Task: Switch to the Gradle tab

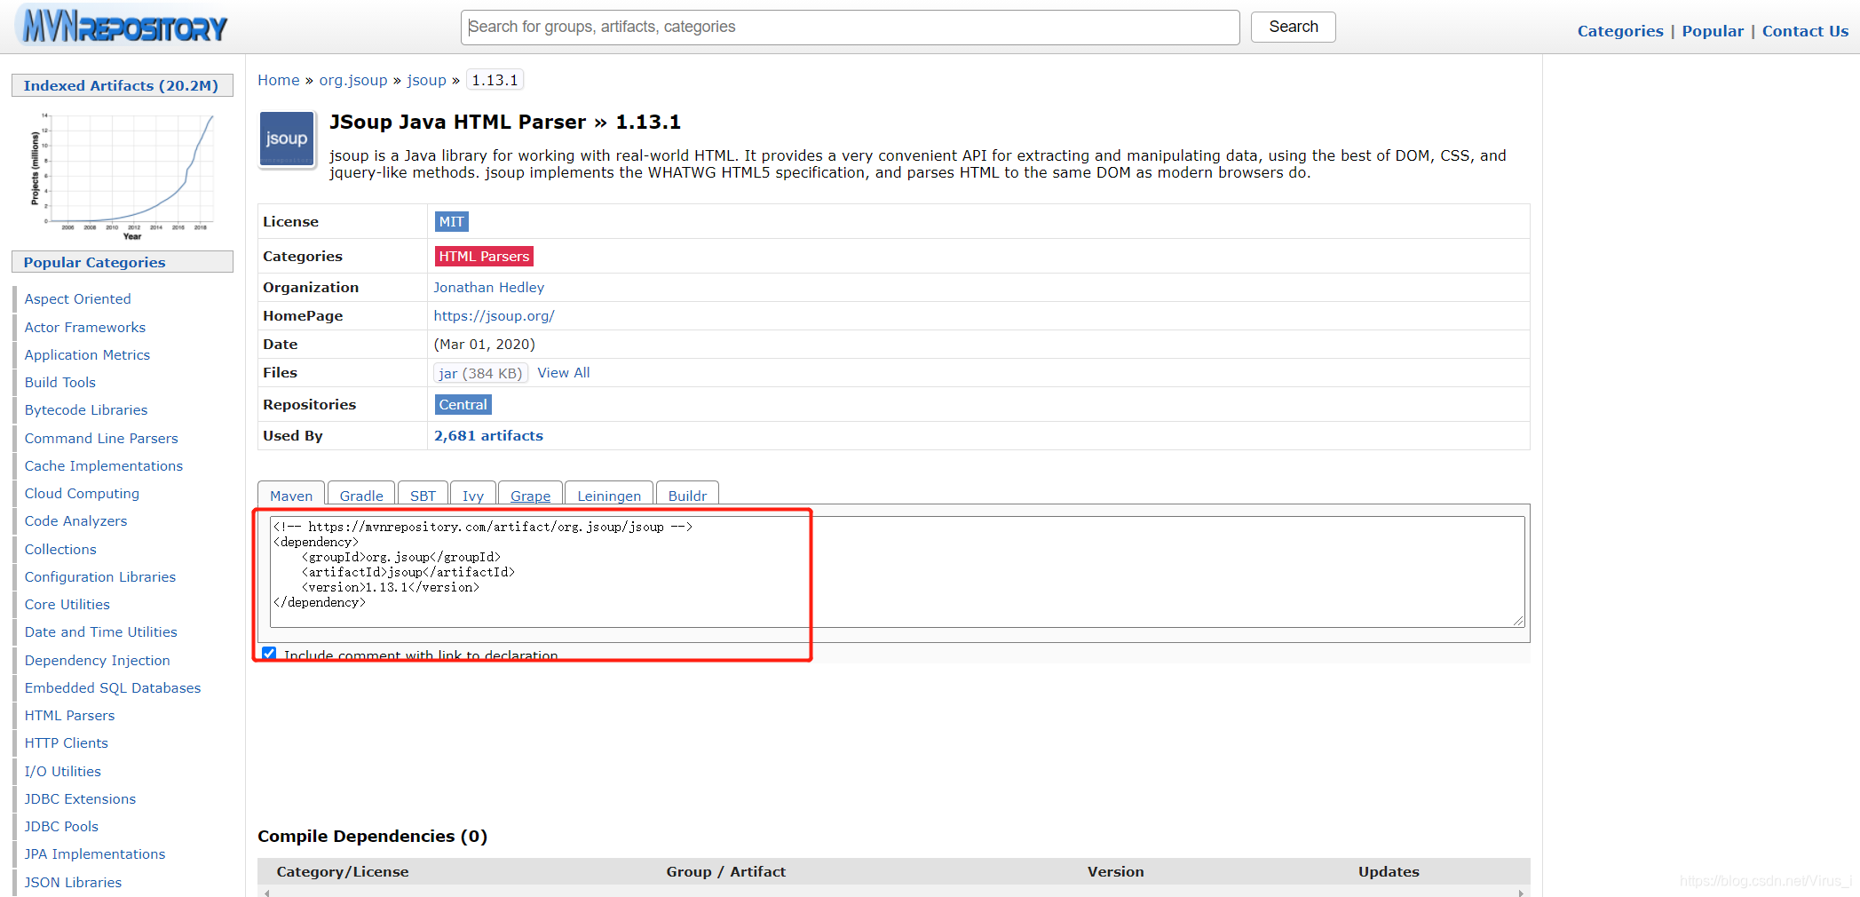Action: point(361,495)
